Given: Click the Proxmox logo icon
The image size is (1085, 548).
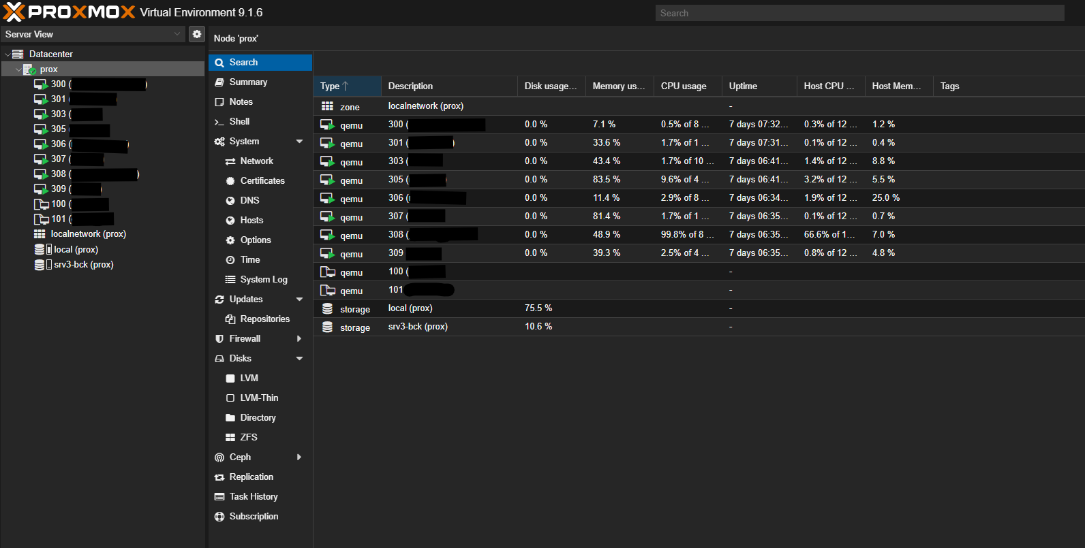Looking at the screenshot, I should tap(14, 12).
